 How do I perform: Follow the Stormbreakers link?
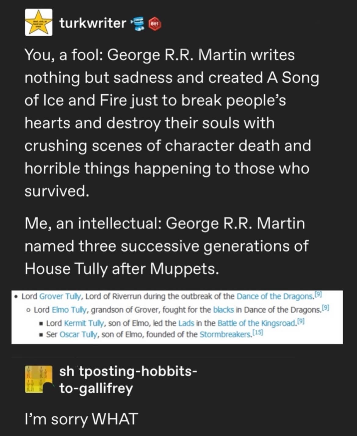click(225, 335)
